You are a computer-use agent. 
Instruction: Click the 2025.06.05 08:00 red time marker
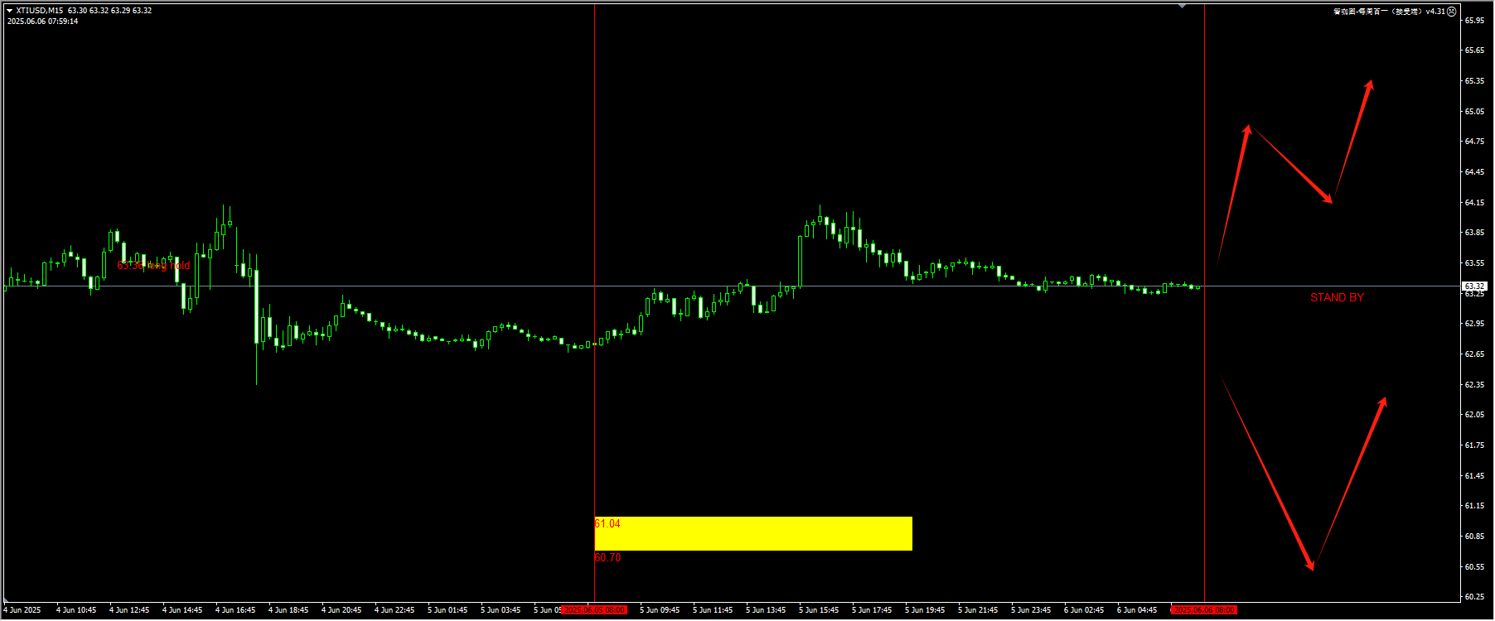tap(594, 610)
